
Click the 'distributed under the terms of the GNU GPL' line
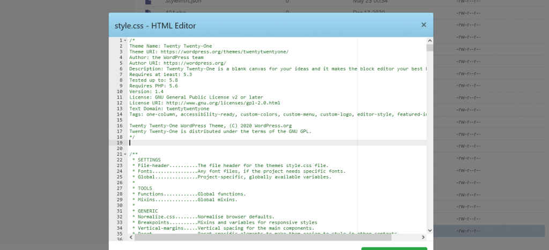point(220,132)
